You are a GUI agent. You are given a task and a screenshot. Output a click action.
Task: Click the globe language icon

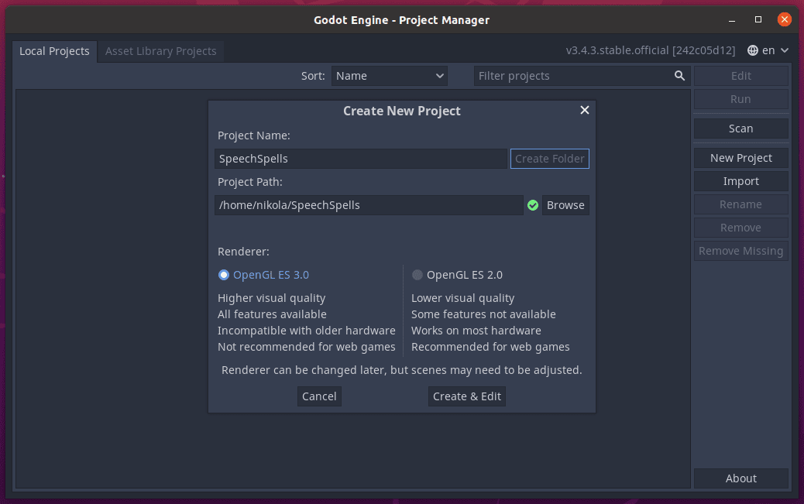(x=753, y=50)
